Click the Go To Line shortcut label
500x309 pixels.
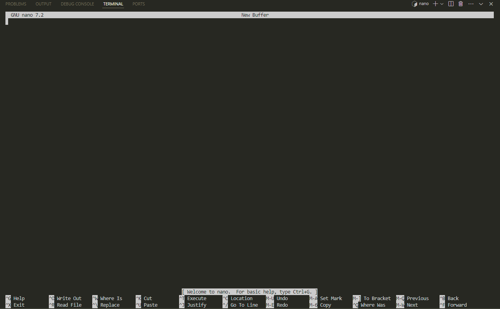(x=244, y=305)
